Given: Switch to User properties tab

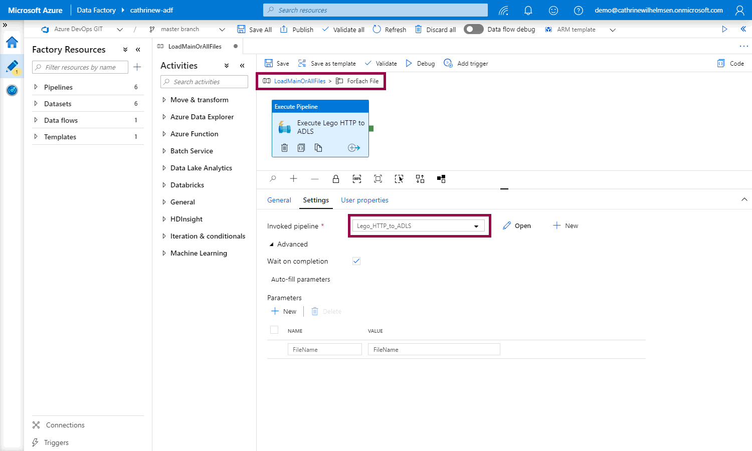Looking at the screenshot, I should [364, 200].
